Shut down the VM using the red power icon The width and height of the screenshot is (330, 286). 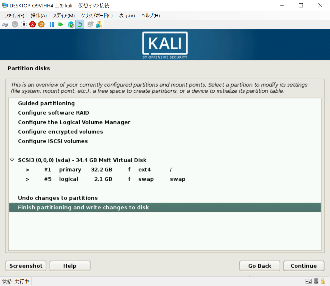click(x=33, y=25)
